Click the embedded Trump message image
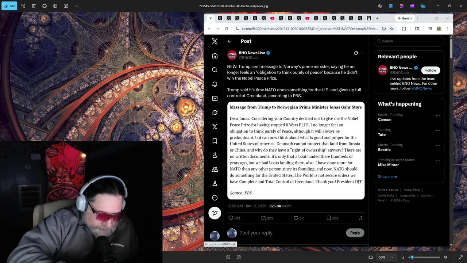 coord(296,150)
